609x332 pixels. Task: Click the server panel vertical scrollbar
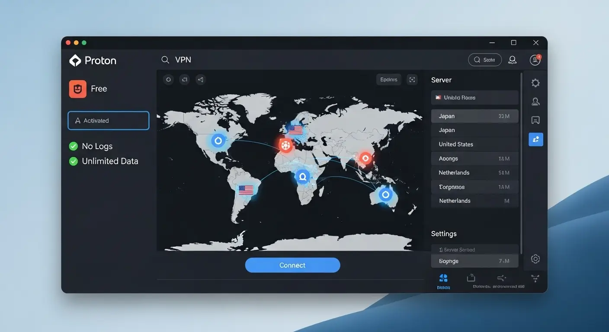[521, 163]
